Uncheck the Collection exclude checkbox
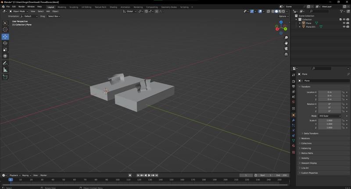351x189 pixels. click(x=340, y=19)
